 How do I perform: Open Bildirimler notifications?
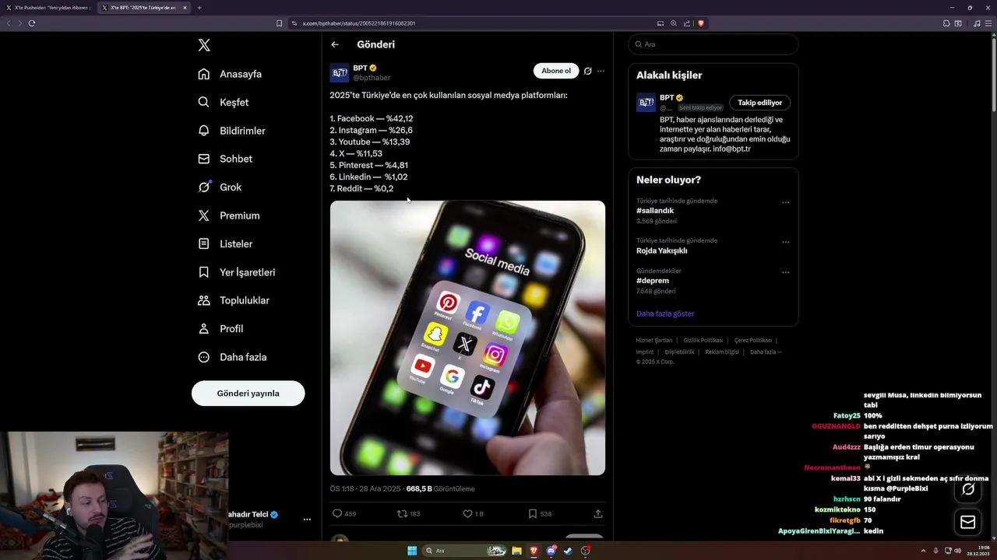pos(231,131)
